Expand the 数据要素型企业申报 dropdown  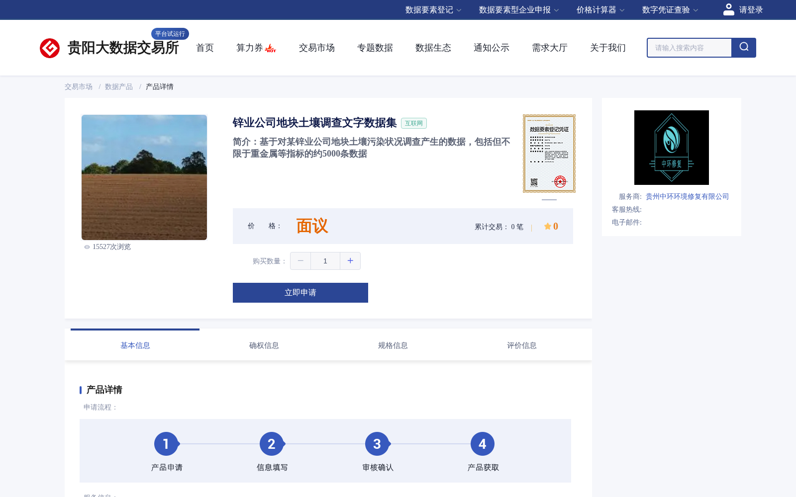pos(519,10)
